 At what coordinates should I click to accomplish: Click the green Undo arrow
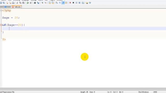click(x=27, y=3)
